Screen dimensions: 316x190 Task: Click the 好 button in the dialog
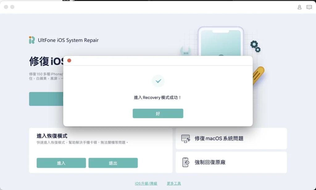pyautogui.click(x=158, y=113)
